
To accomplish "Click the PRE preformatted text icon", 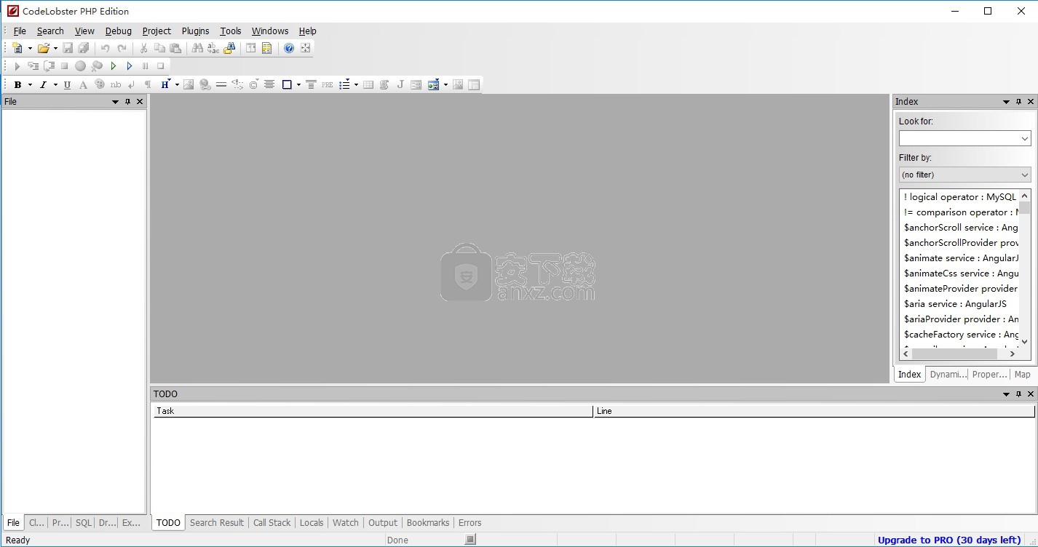I will 327,84.
